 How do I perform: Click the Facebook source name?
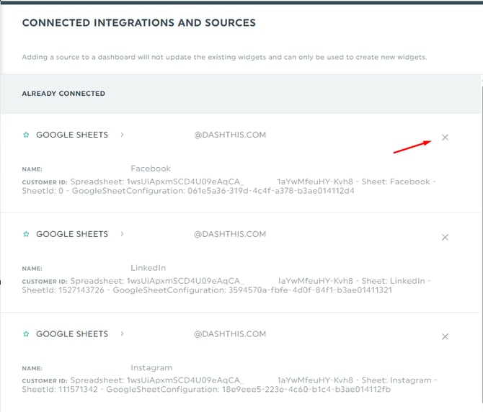tap(150, 169)
